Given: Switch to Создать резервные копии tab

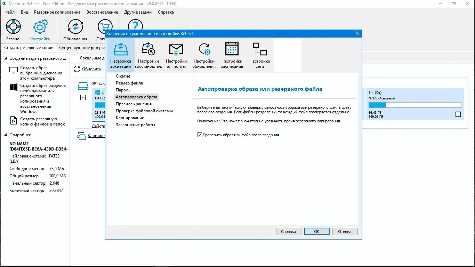Looking at the screenshot, I should click(x=29, y=48).
